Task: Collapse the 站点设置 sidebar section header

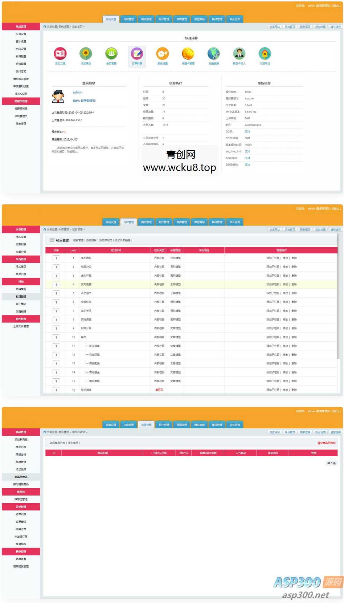Action: [21, 27]
